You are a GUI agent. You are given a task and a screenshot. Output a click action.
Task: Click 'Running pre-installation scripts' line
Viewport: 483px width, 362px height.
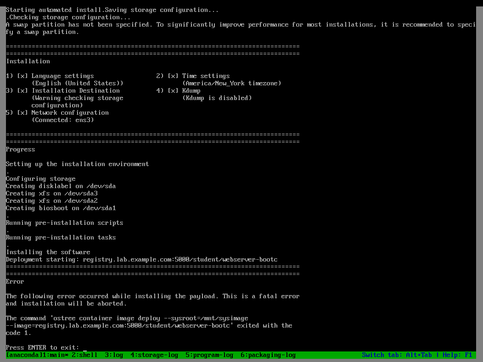(64, 223)
